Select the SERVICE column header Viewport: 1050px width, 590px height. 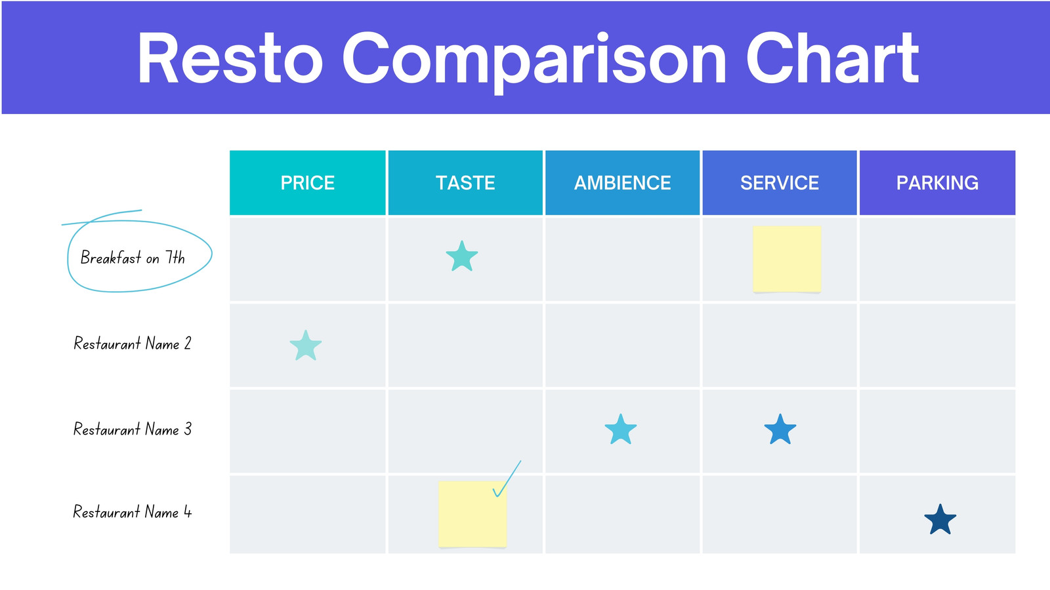pyautogui.click(x=780, y=183)
